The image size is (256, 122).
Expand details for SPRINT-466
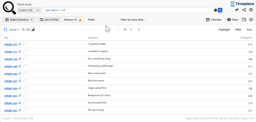click(x=25, y=88)
